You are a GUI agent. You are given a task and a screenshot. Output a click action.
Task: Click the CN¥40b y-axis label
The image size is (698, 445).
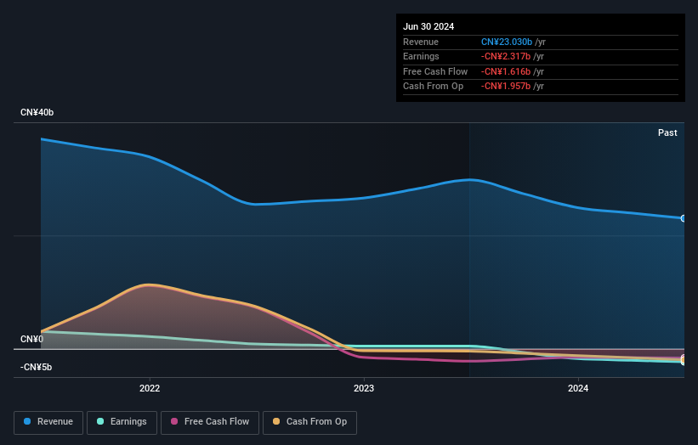pyautogui.click(x=37, y=112)
